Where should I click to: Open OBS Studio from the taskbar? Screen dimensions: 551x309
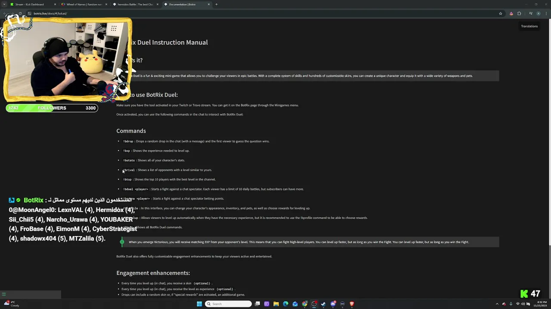click(x=314, y=304)
